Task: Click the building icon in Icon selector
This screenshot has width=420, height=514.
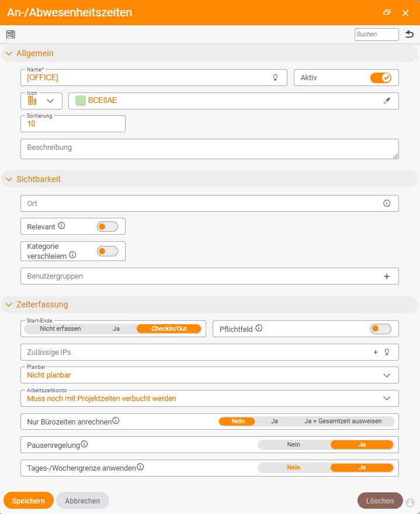Action: coord(32,101)
